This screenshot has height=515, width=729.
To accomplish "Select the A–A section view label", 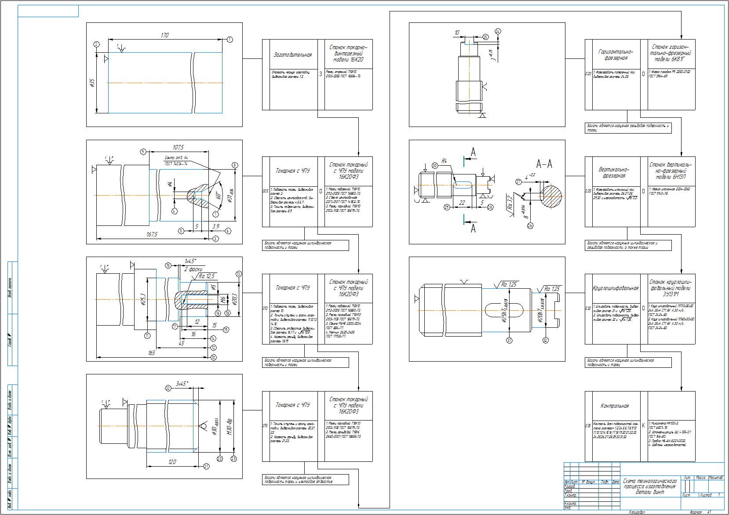I will tap(544, 164).
